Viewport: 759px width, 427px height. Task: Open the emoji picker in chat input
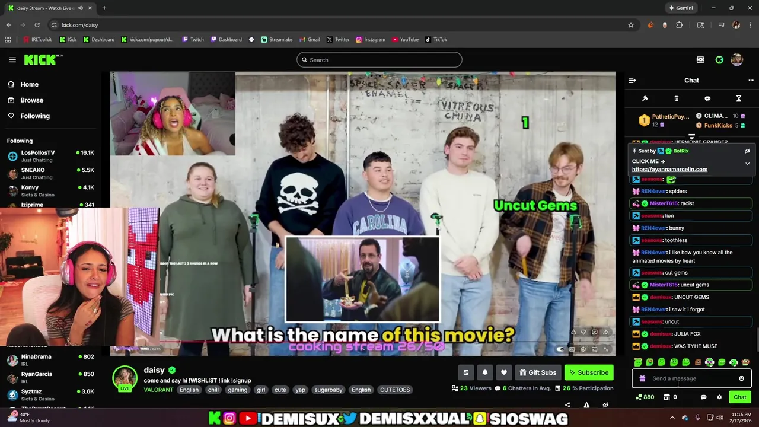(x=741, y=378)
